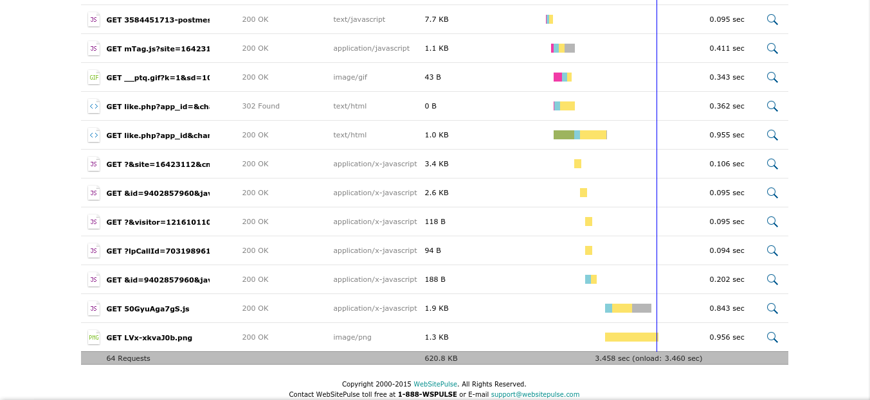This screenshot has height=400, width=870.
Task: Click the "0.106 sec" load time
Action: (727, 164)
